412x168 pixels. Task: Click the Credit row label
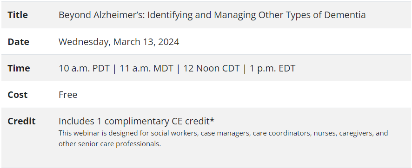tap(21, 121)
